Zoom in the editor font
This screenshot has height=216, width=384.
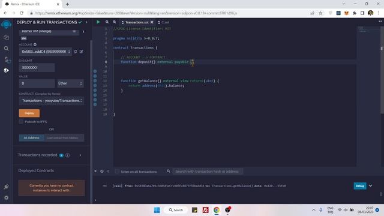point(115,22)
